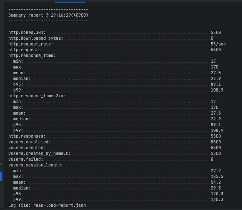
Task: Click the vusers.created: label
Action: point(27,148)
